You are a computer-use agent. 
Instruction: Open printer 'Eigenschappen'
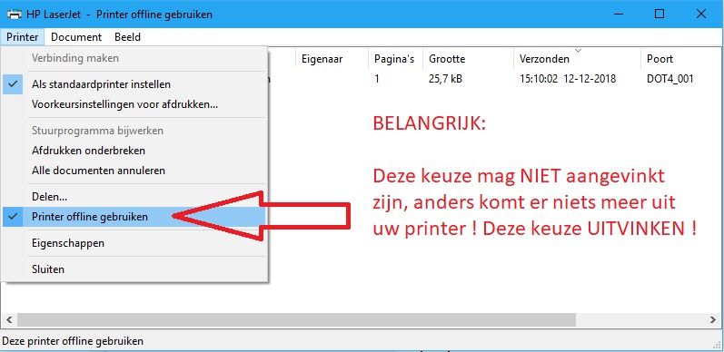coord(134,242)
